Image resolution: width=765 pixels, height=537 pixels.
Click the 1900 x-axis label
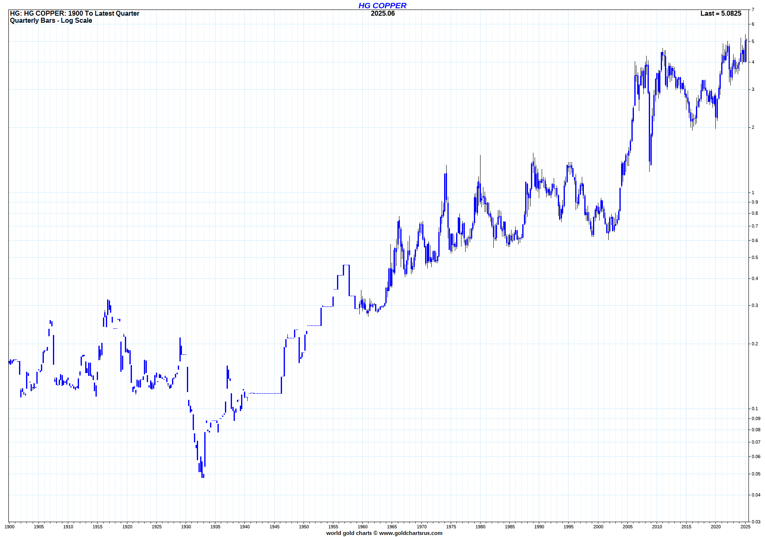click(10, 527)
